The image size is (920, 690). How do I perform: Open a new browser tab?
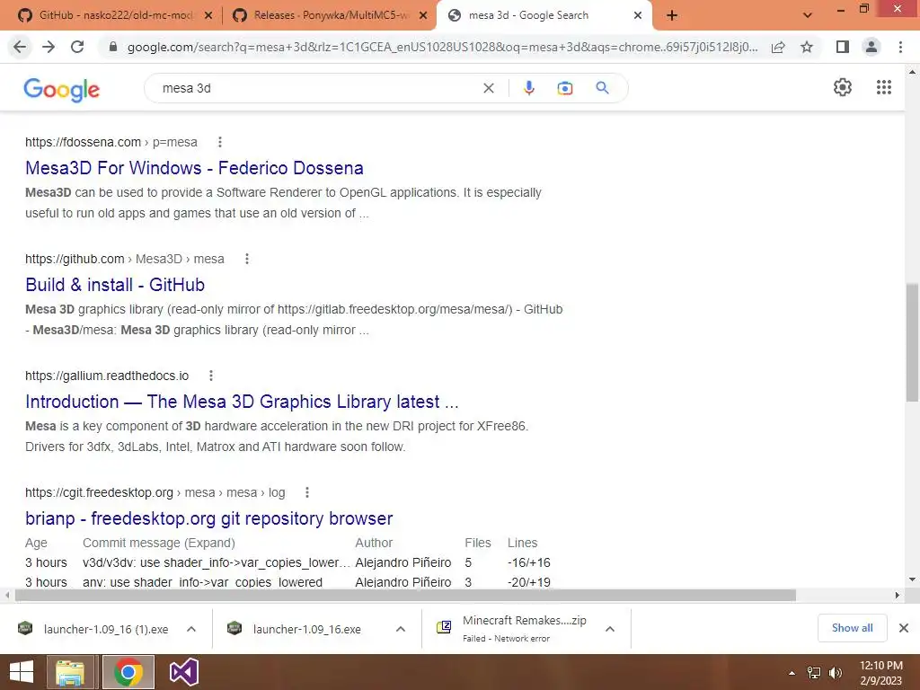pyautogui.click(x=672, y=15)
